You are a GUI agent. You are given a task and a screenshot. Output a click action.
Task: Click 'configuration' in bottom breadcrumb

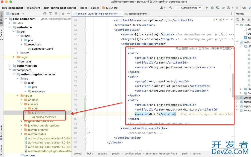point(133,153)
